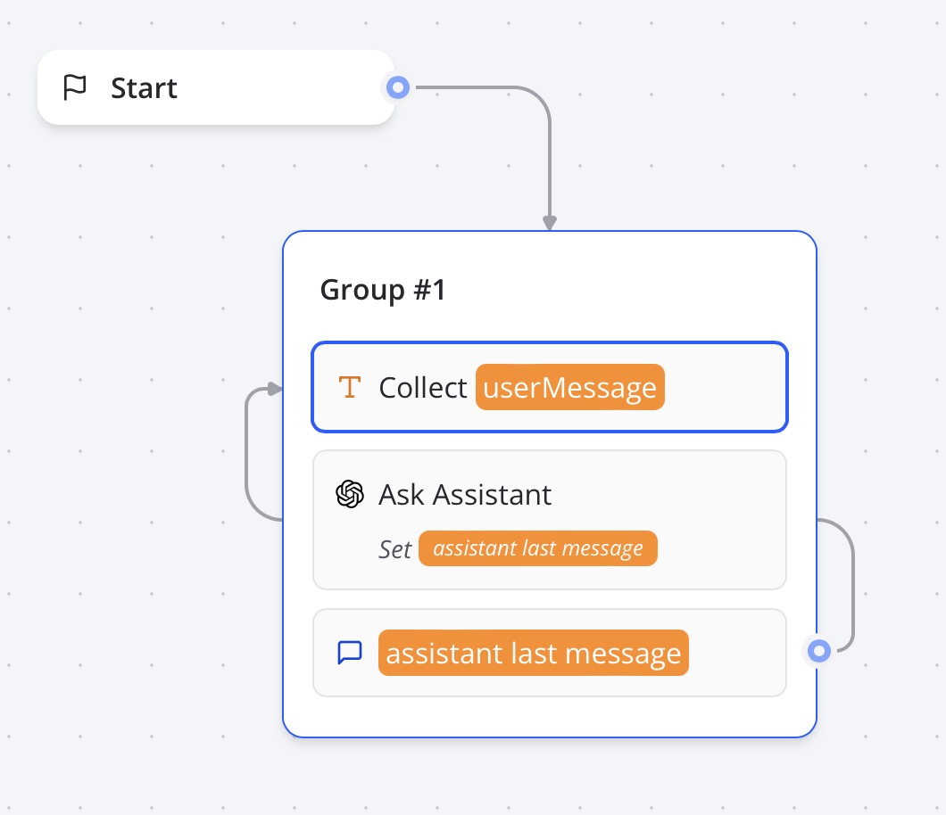
Task: Click the flag icon in Start node
Action: 75,87
